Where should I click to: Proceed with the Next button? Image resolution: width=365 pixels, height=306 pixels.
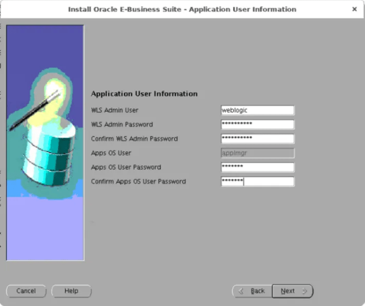(292, 291)
